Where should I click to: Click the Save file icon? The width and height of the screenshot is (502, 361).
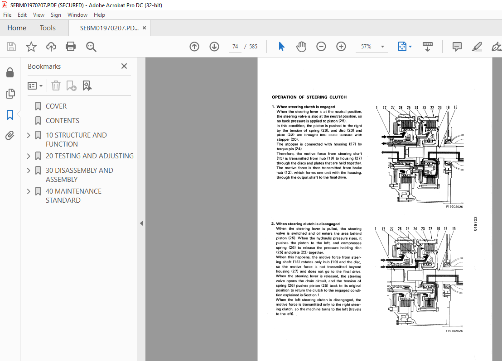[x=11, y=47]
